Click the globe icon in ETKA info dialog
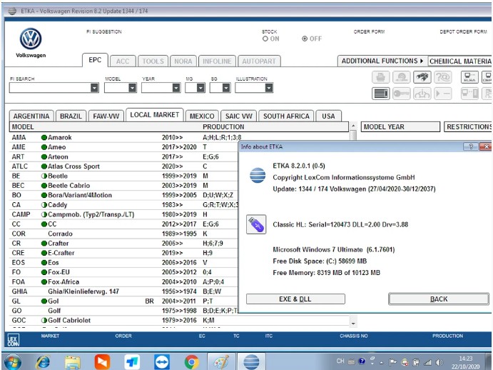 [x=258, y=175]
